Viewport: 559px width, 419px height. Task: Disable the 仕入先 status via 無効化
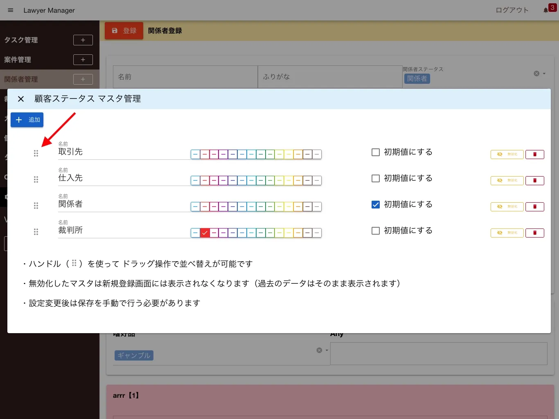pyautogui.click(x=507, y=181)
